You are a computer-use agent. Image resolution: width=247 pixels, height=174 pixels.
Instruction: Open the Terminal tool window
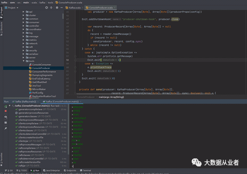85,170
